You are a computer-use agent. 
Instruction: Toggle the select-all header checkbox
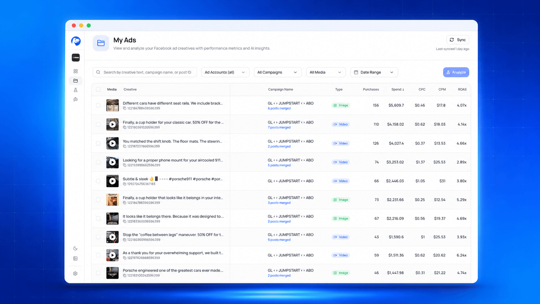98,89
